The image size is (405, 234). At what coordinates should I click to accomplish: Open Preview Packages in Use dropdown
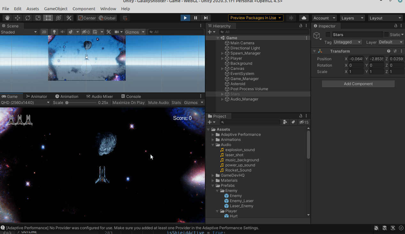256,18
